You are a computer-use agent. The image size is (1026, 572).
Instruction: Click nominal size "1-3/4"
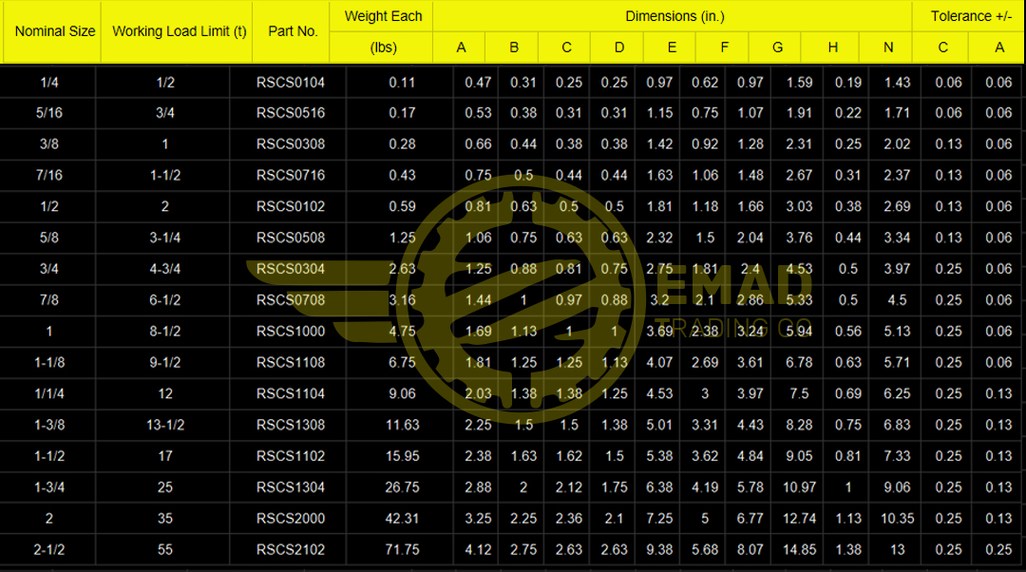49,487
